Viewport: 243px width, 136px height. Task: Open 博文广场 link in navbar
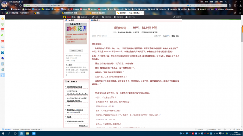pyautogui.click(x=130, y=17)
